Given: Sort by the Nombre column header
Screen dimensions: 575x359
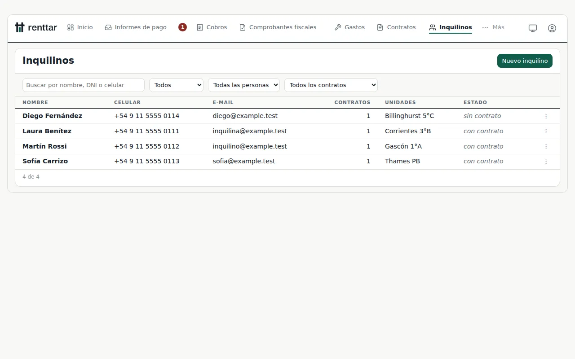Looking at the screenshot, I should coord(35,102).
